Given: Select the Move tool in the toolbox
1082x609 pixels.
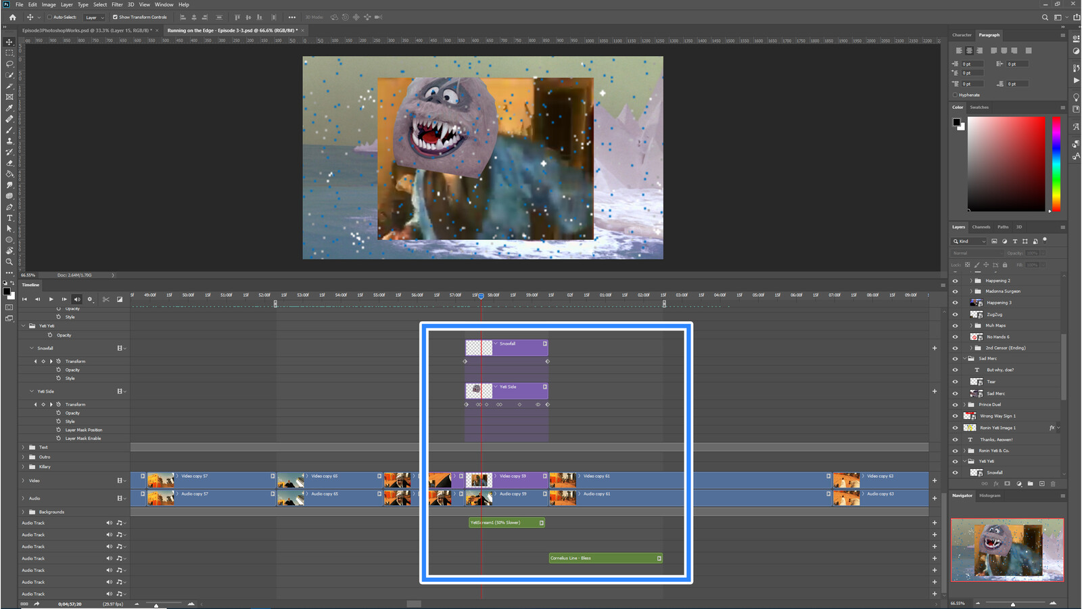Looking at the screenshot, I should coord(9,42).
